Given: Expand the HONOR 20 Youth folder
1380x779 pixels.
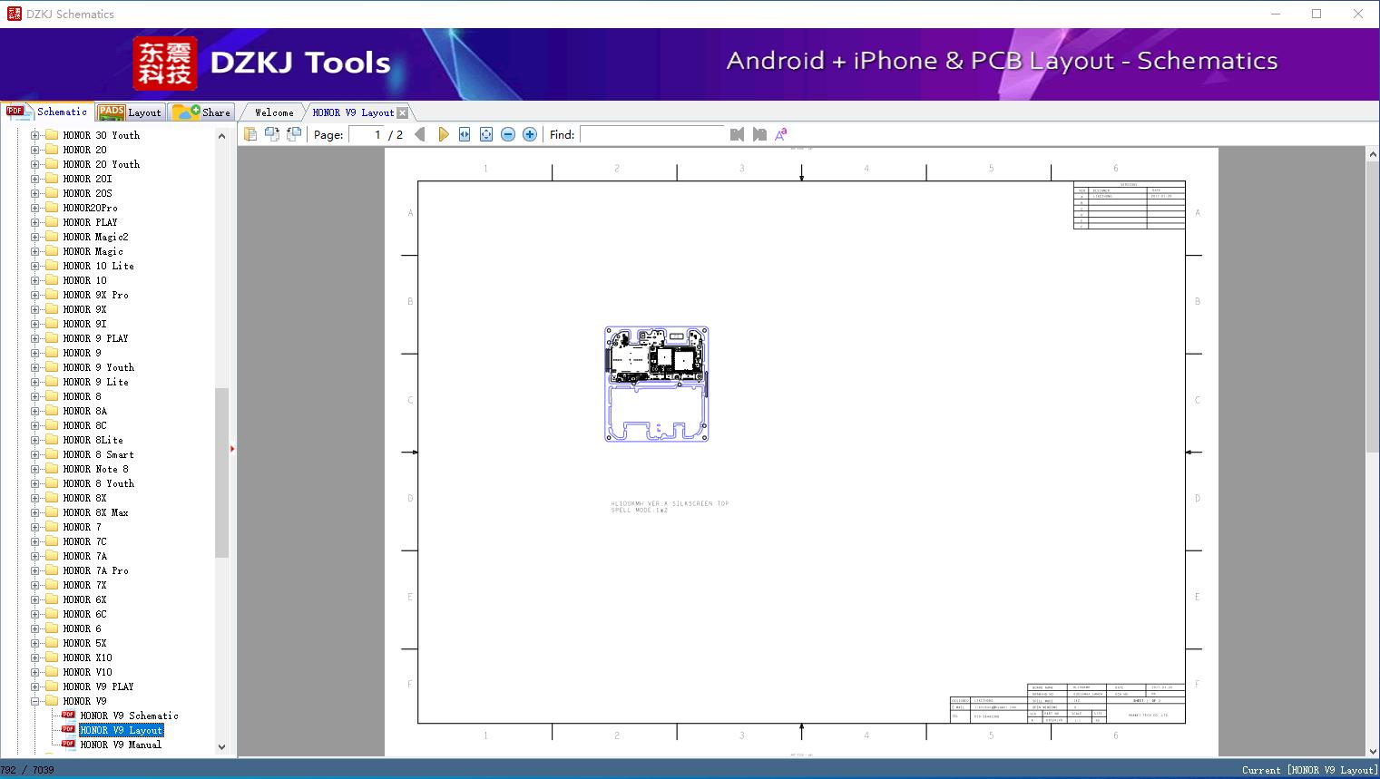Looking at the screenshot, I should tap(34, 164).
